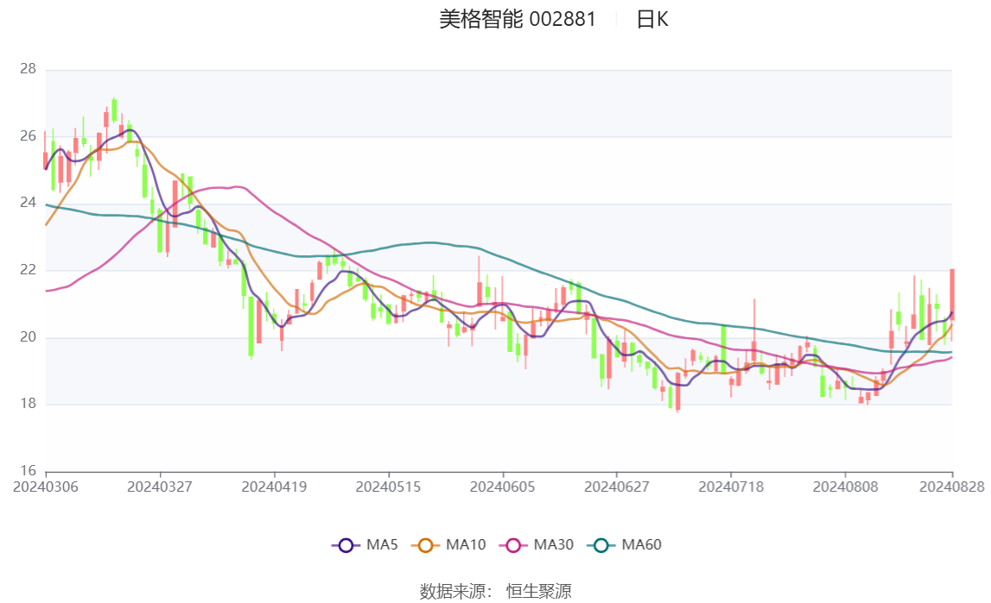Click x-axis date label 20240808

(x=846, y=487)
